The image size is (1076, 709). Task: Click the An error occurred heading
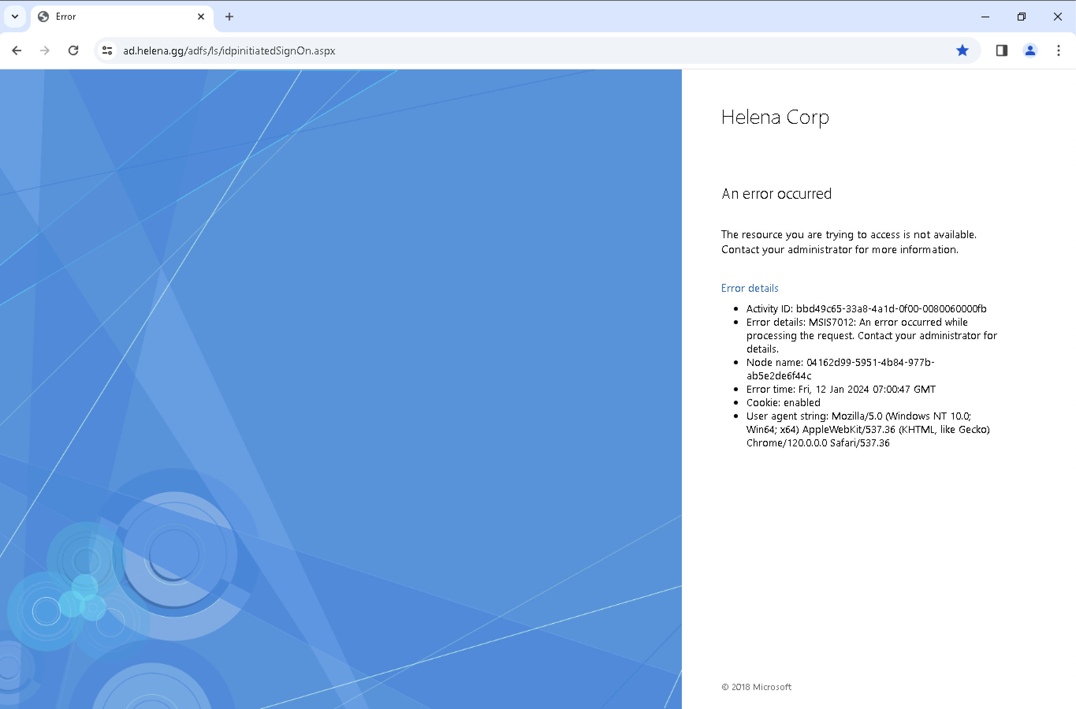[x=776, y=194]
